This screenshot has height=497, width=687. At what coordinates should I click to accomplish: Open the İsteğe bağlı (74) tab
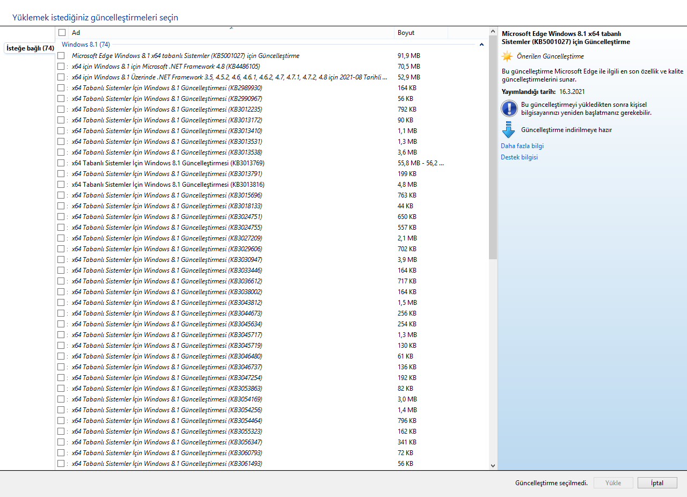coord(30,48)
